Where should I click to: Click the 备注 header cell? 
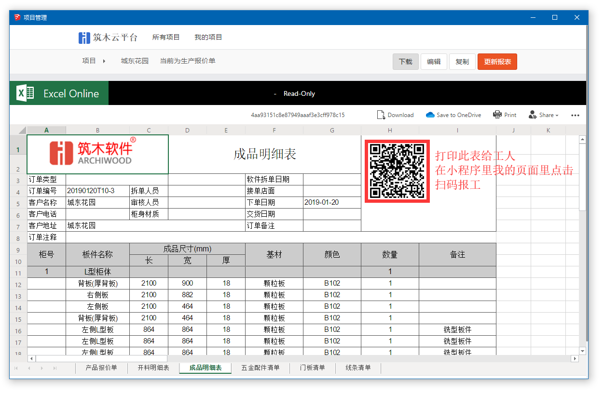(457, 255)
